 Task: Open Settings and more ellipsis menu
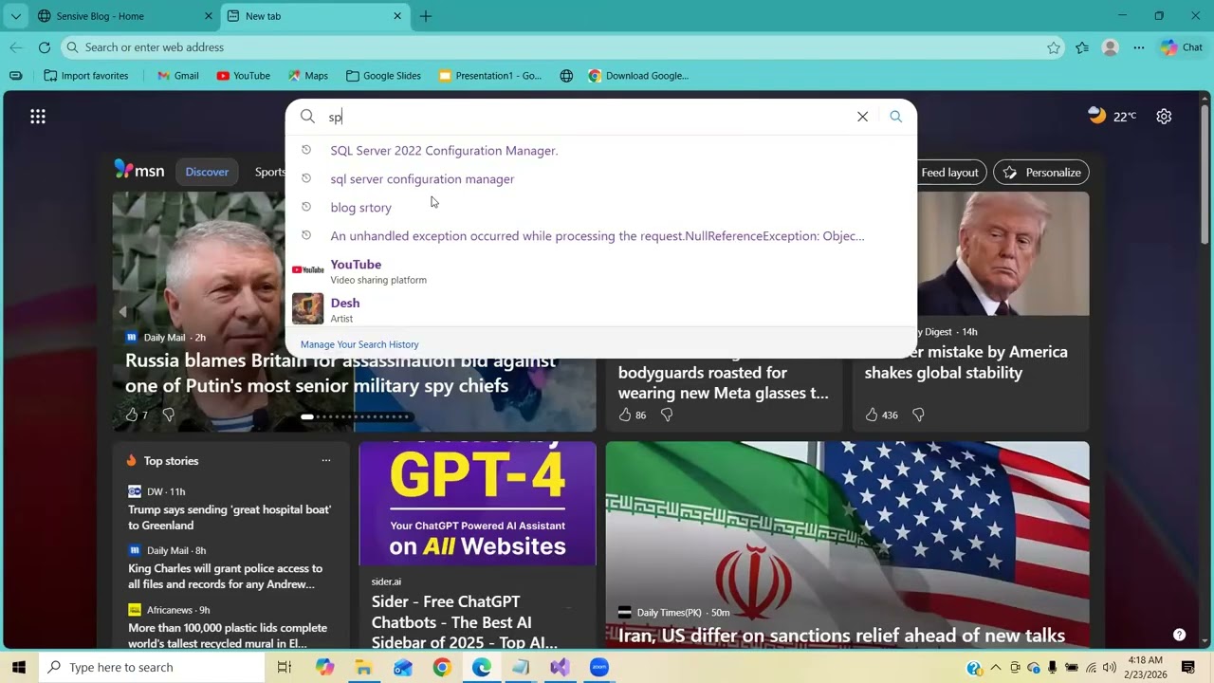pos(1139,47)
